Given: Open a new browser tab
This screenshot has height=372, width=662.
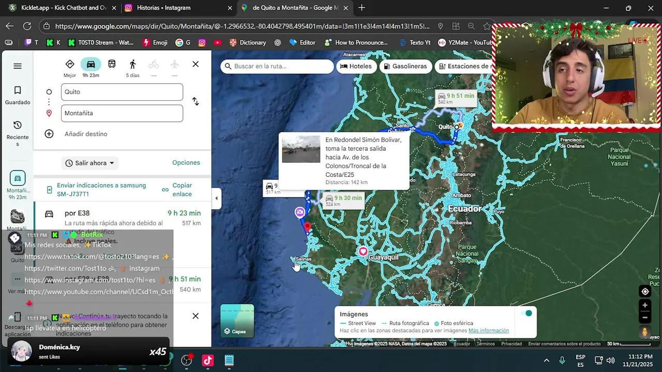Looking at the screenshot, I should pos(362,8).
